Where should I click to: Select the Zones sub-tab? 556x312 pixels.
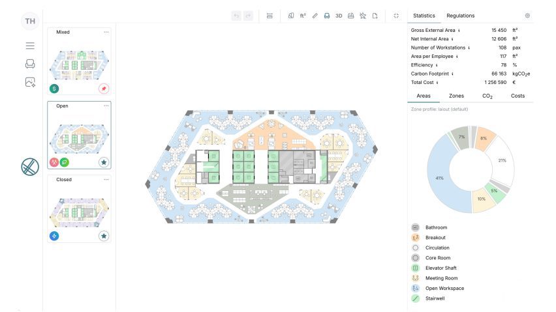456,96
